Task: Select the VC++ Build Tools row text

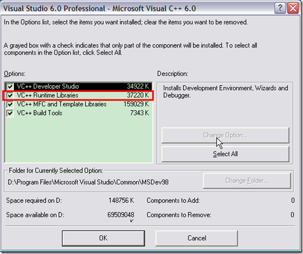Action: click(x=39, y=113)
